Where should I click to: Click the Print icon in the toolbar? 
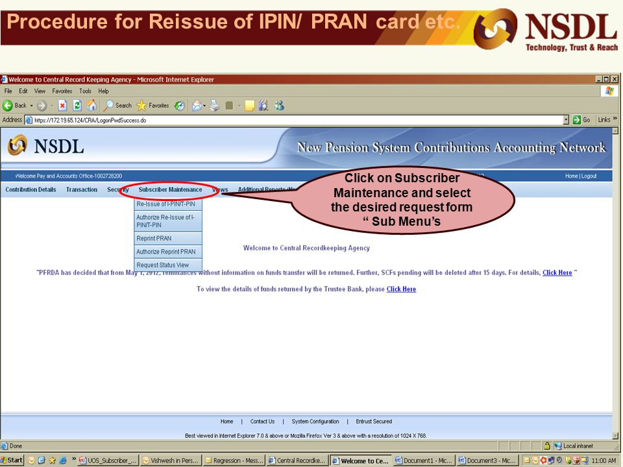coord(215,106)
